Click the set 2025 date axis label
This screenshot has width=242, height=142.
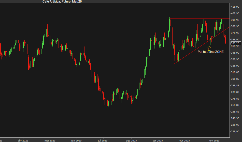(158, 141)
